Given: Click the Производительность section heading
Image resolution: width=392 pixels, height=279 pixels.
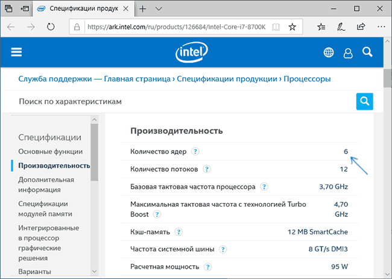Looking at the screenshot, I should pos(177,131).
